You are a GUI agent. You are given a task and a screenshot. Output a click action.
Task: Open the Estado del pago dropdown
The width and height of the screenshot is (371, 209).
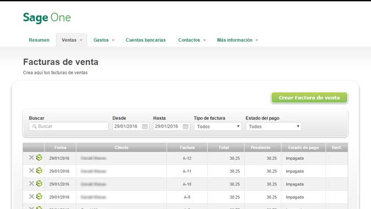coord(274,127)
